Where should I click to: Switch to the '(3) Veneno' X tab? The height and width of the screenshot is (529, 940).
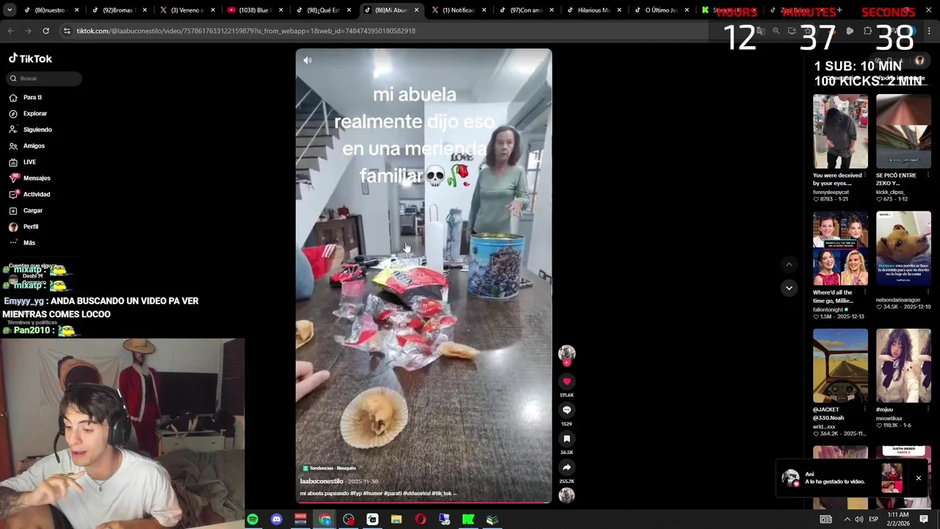184,10
